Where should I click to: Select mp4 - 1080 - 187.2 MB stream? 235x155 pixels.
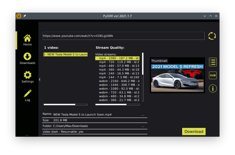click(117, 58)
